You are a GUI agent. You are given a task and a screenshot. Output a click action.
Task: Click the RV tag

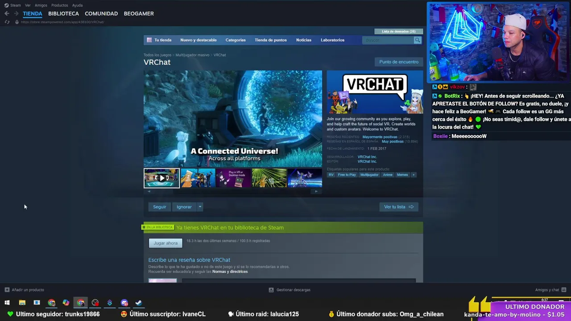[x=331, y=175]
